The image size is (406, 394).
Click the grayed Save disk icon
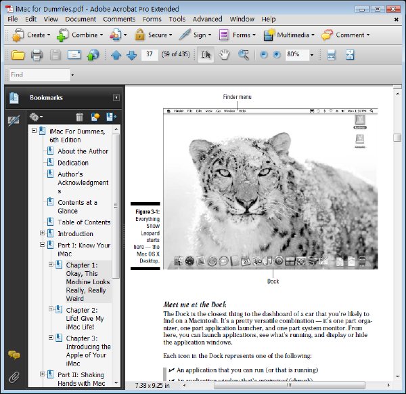(55, 55)
